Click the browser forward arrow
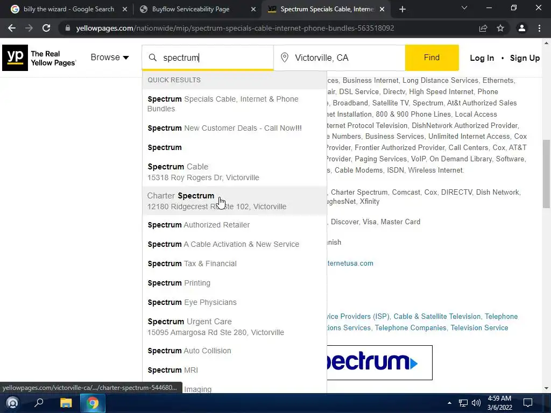Screen dimensions: 551x413 coord(29,28)
